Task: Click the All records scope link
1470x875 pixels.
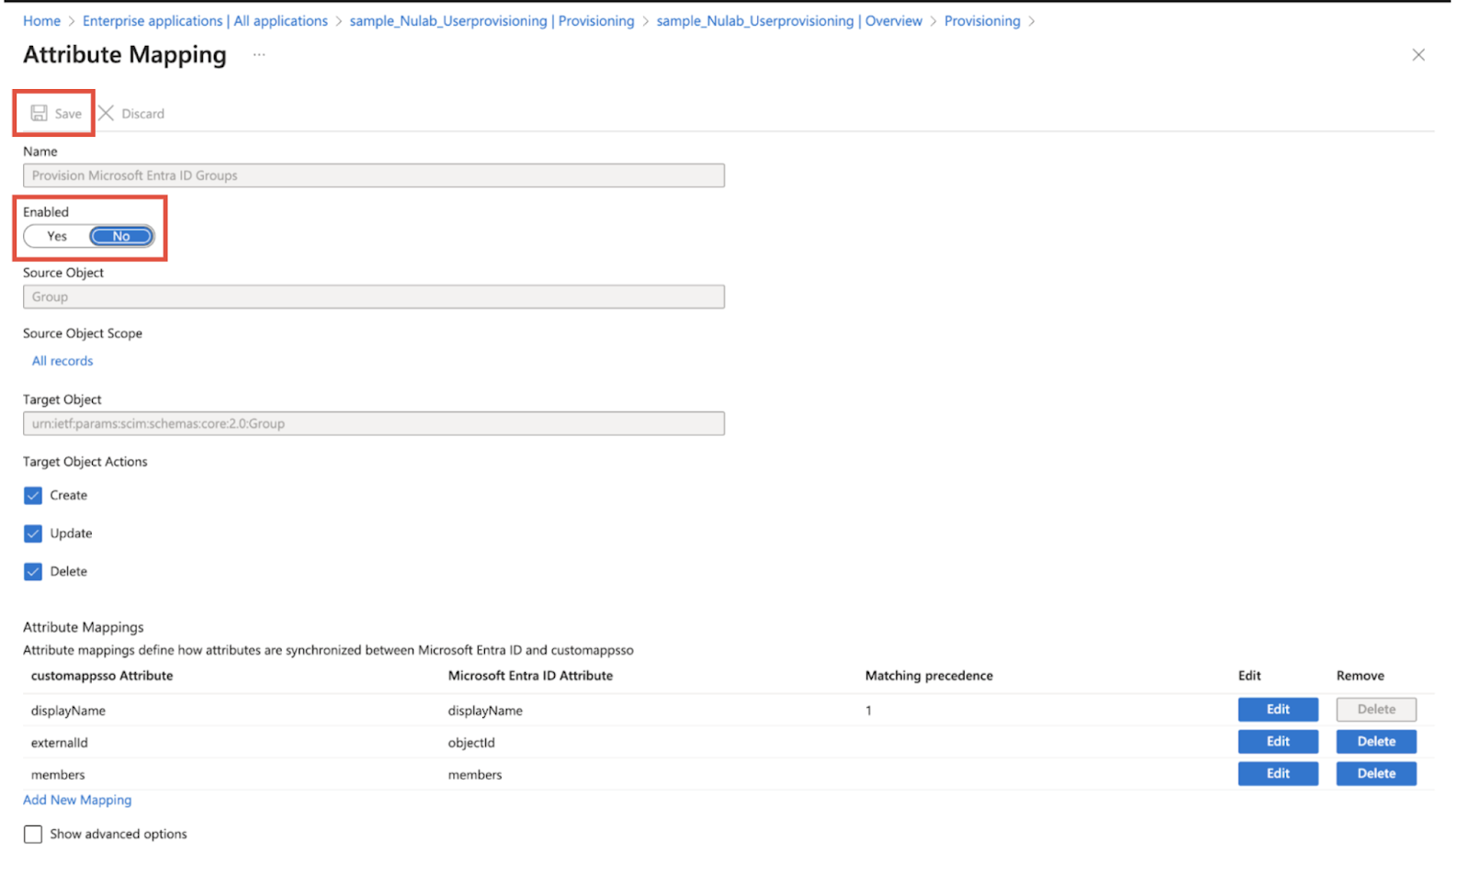Action: coord(62,361)
